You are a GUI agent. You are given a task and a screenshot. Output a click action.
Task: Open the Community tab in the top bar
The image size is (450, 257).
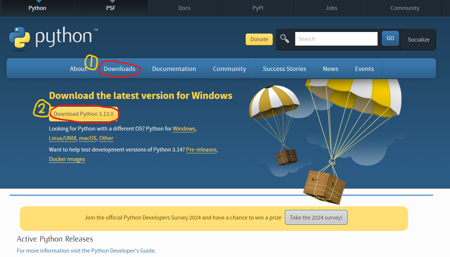(405, 8)
